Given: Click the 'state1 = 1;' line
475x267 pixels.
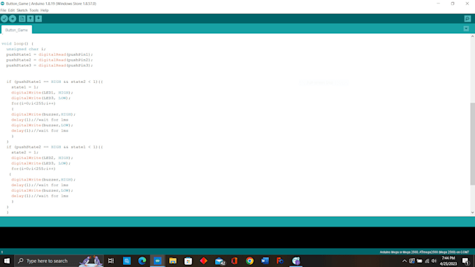Looking at the screenshot, I should pos(25,87).
